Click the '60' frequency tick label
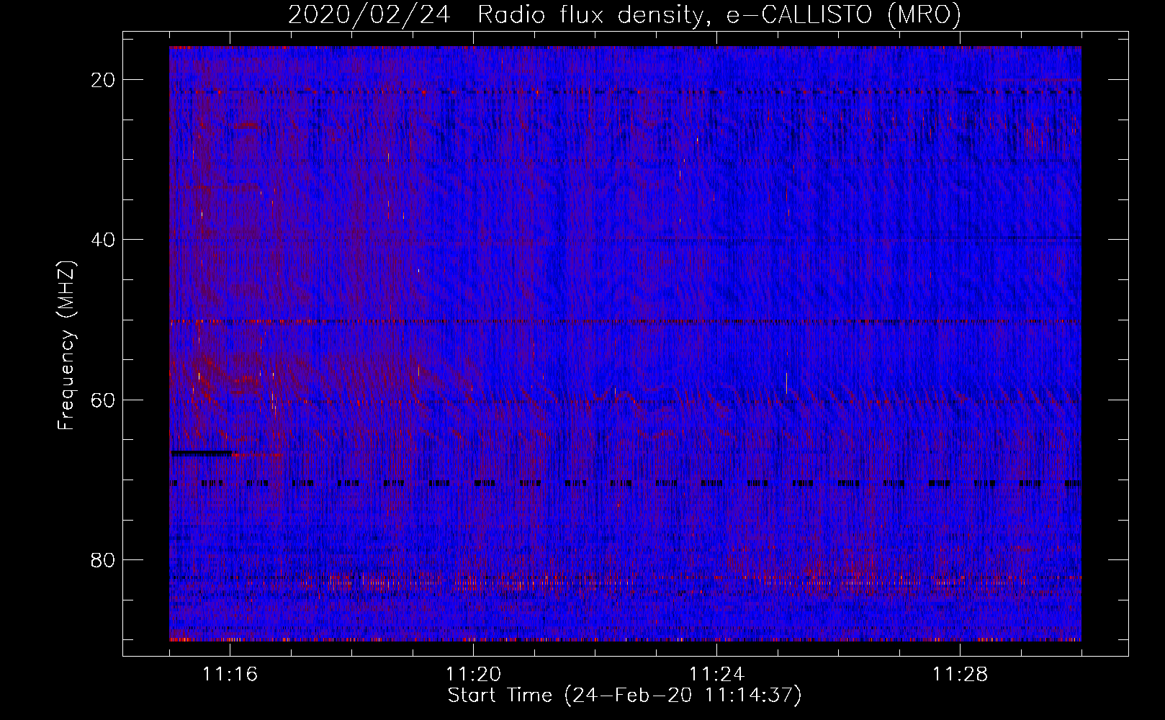The width and height of the screenshot is (1165, 720). coord(104,400)
